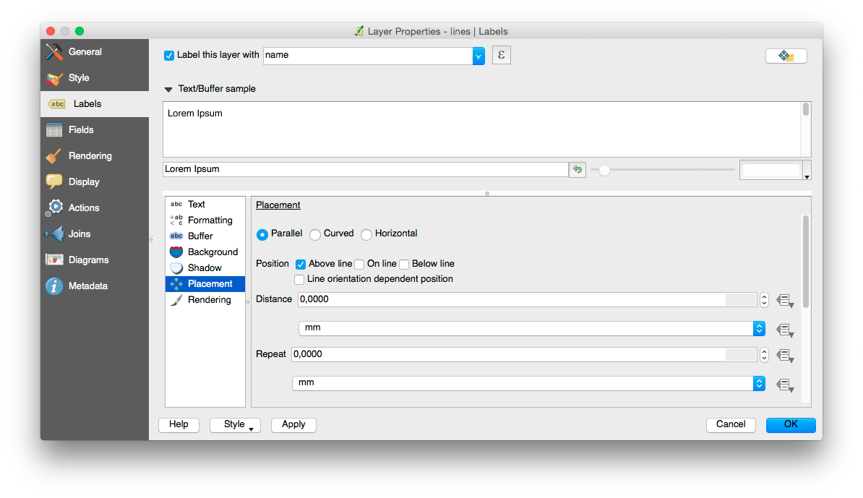Reset sample text with green arrow icon
Image resolution: width=863 pixels, height=498 pixels.
click(x=578, y=169)
